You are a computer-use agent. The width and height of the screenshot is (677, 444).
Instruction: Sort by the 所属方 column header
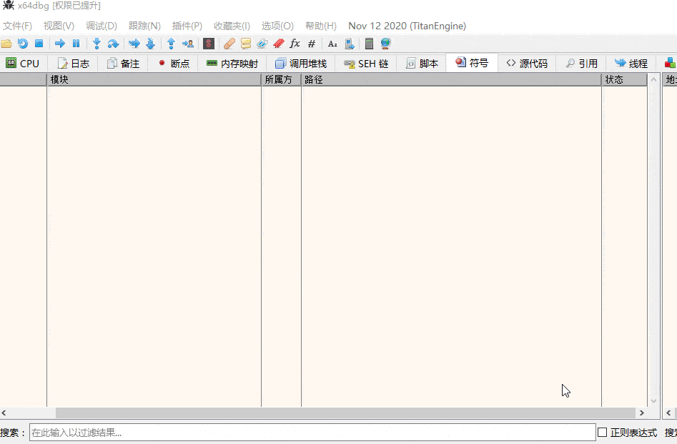click(x=281, y=79)
